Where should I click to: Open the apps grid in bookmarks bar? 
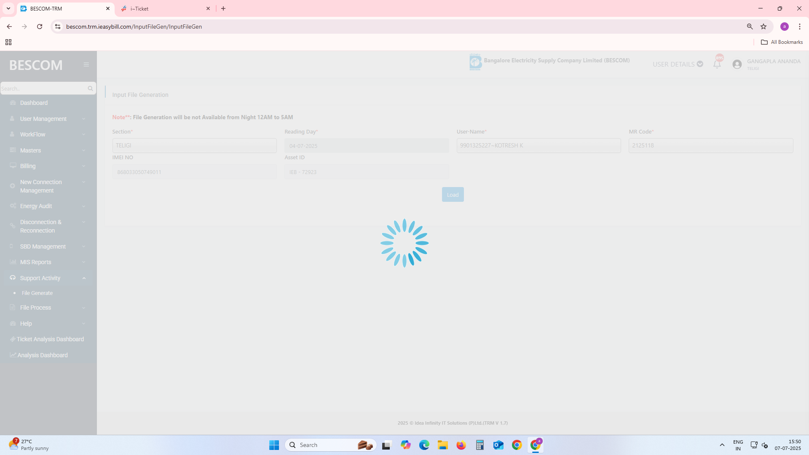pos(8,42)
